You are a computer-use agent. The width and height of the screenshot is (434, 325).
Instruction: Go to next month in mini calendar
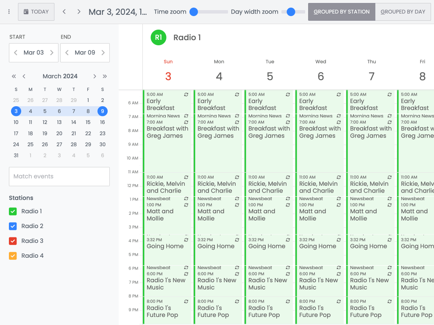click(x=95, y=76)
